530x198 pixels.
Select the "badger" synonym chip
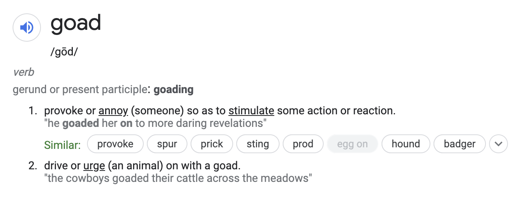click(x=460, y=144)
